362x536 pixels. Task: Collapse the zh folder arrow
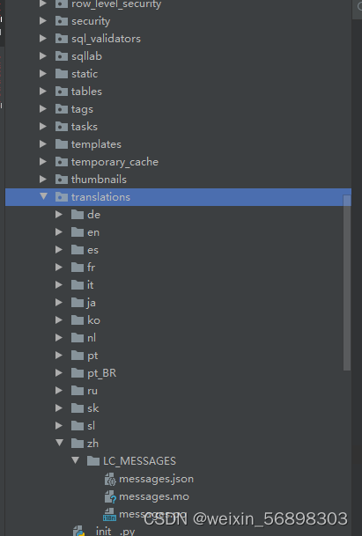click(x=60, y=443)
